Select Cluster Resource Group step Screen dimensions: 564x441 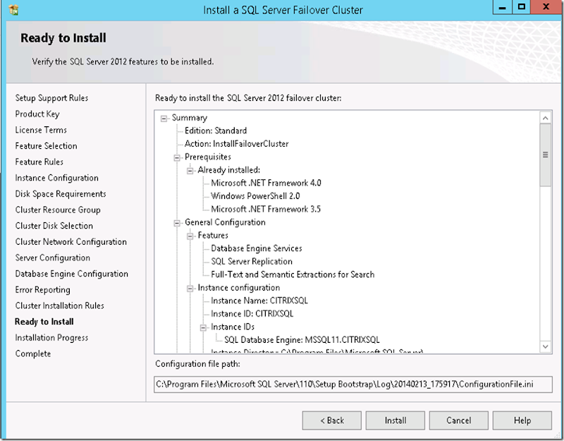pyautogui.click(x=58, y=210)
